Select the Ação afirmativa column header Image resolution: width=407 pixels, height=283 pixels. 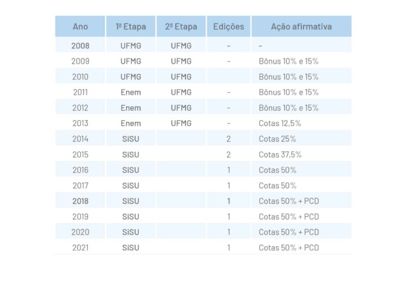[300, 27]
